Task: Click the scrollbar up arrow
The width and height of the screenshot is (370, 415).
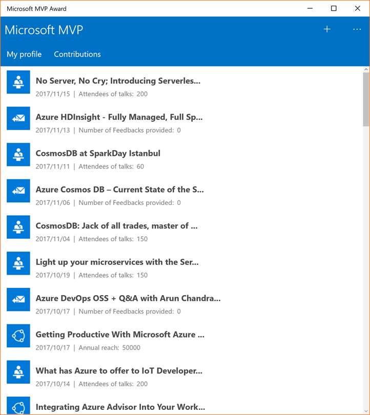Action: coord(366,69)
